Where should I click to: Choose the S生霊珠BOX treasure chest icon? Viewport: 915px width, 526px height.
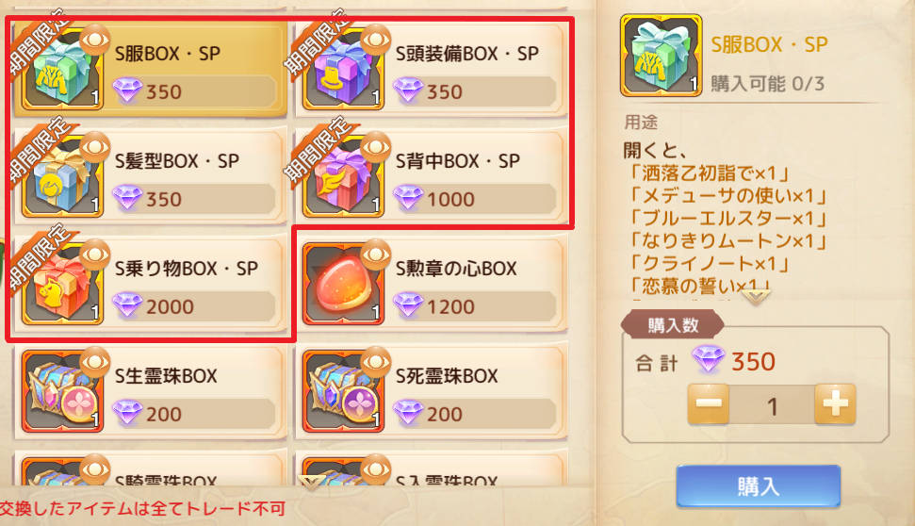click(62, 392)
